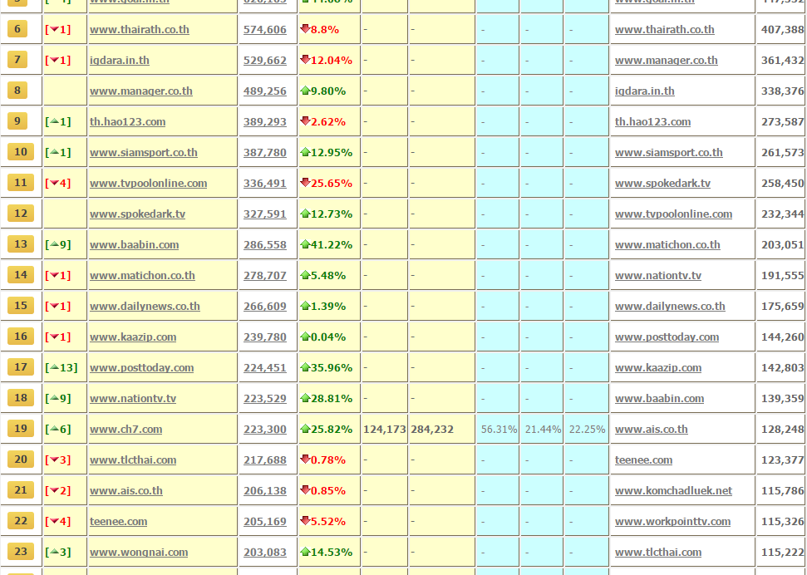
Task: Click visitor count 223,300 for ch7
Action: click(x=264, y=430)
